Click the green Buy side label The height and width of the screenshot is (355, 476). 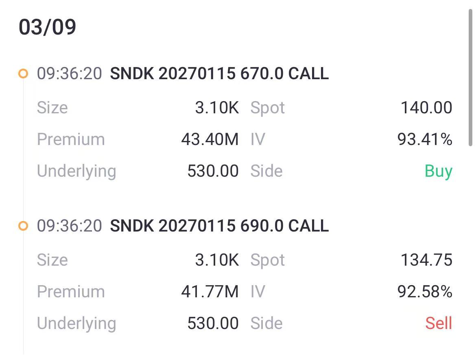438,171
